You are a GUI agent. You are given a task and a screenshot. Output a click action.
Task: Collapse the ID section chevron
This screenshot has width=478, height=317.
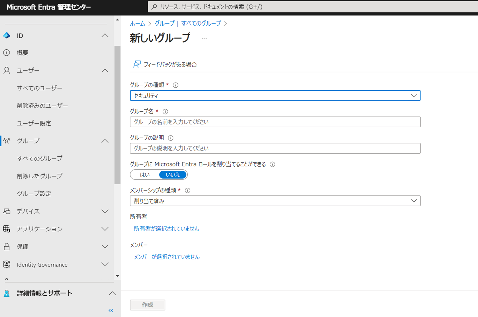point(105,36)
